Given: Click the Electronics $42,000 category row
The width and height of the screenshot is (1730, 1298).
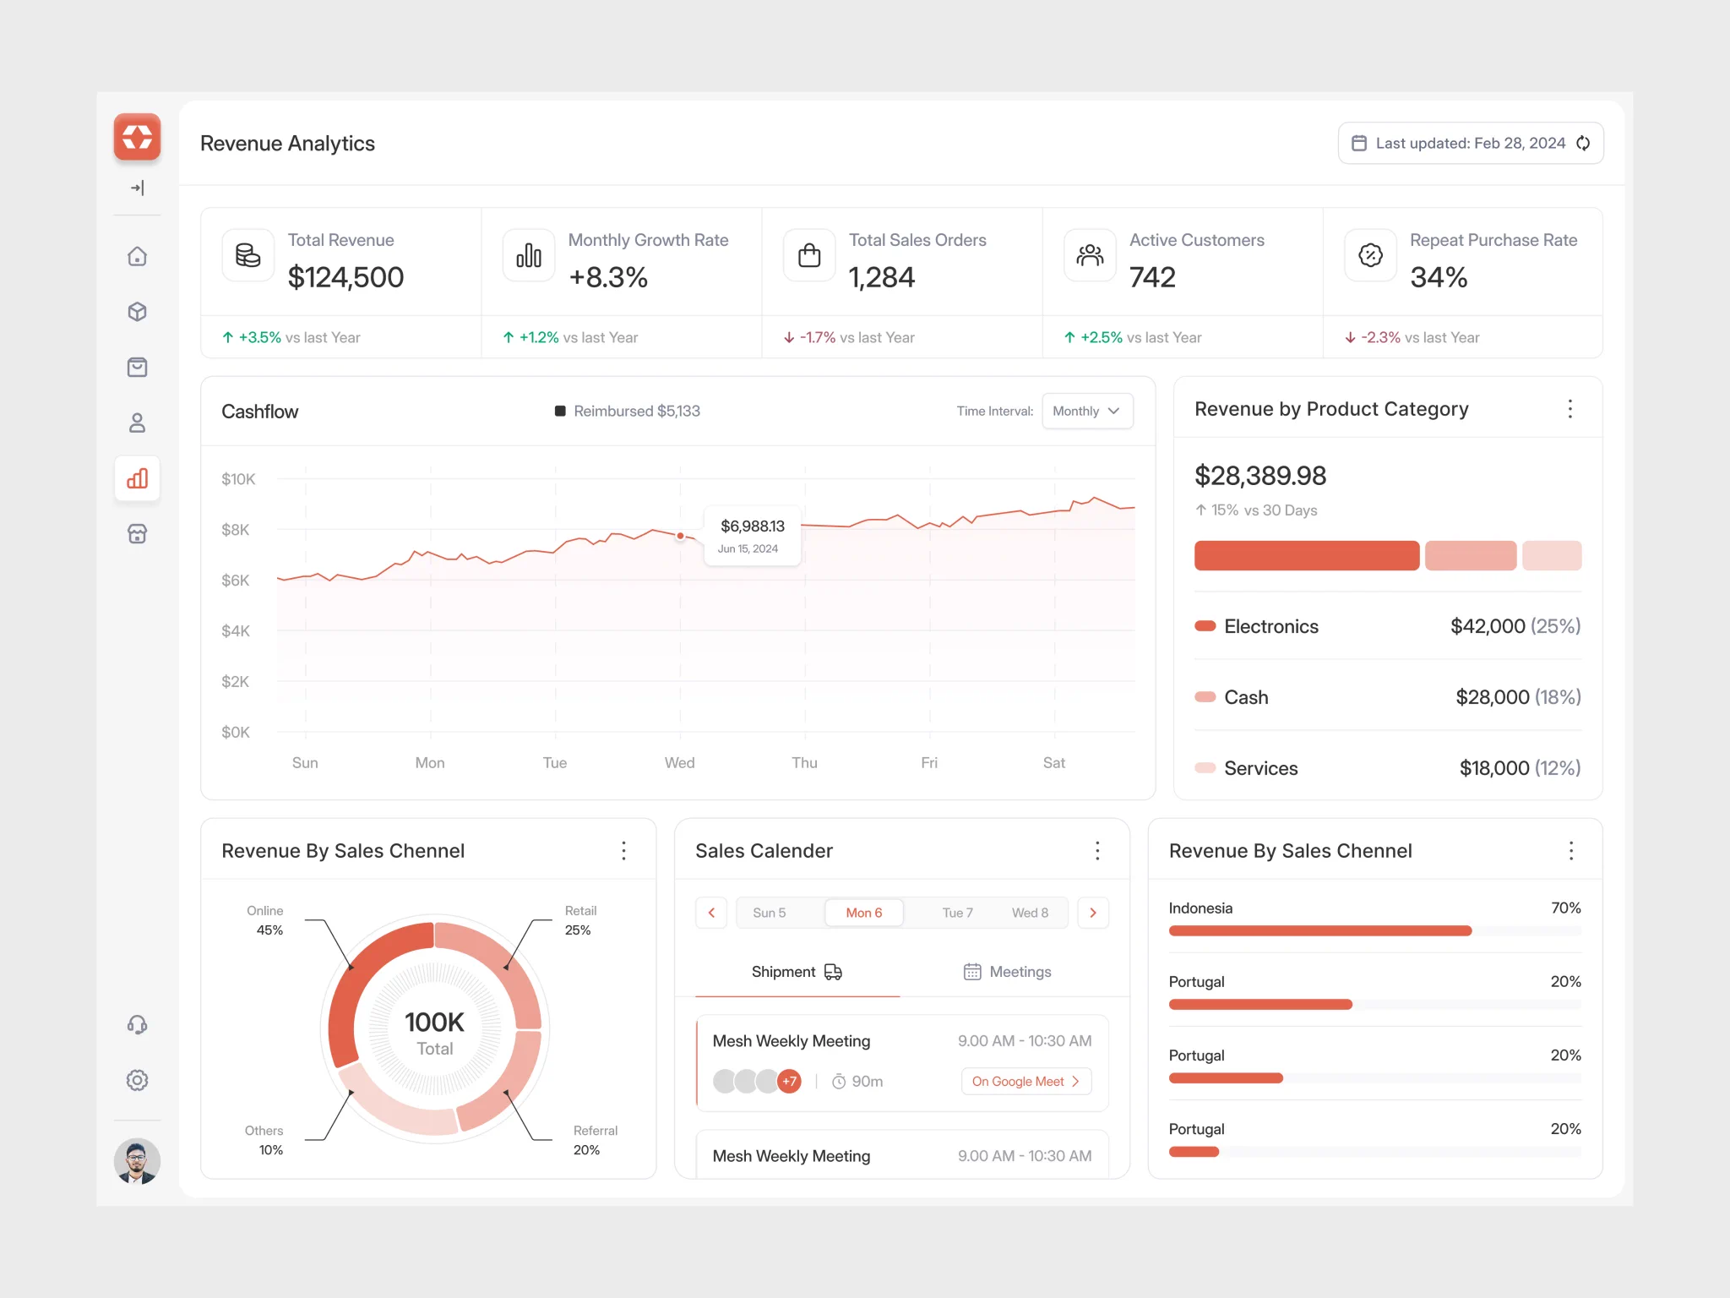Looking at the screenshot, I should pyautogui.click(x=1388, y=626).
